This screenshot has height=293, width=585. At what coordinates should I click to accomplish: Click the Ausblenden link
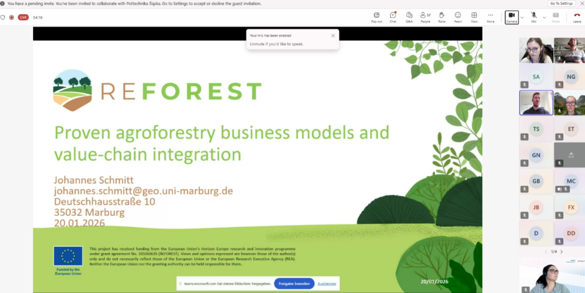pos(327,283)
